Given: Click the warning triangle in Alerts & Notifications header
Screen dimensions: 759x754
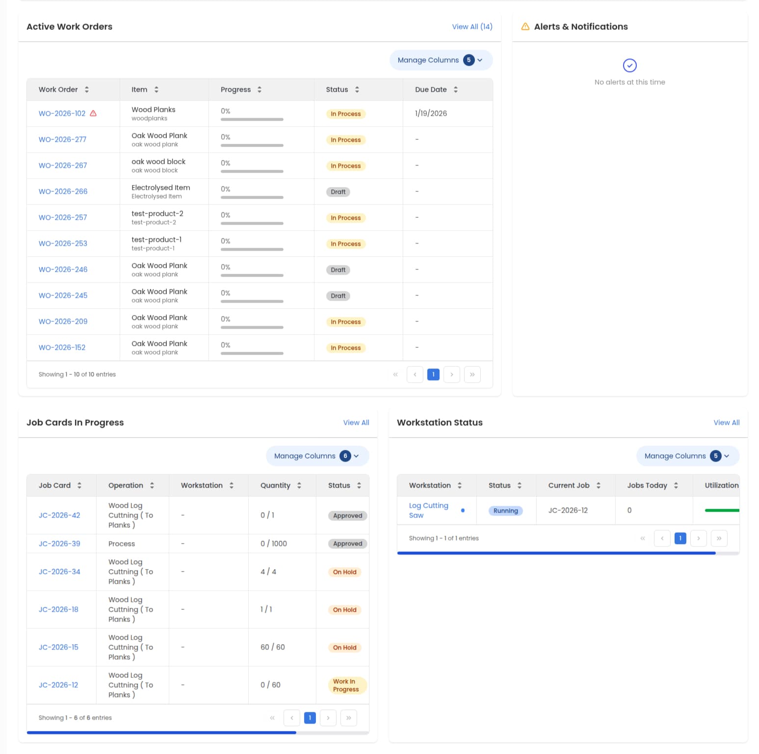Looking at the screenshot, I should [x=526, y=26].
